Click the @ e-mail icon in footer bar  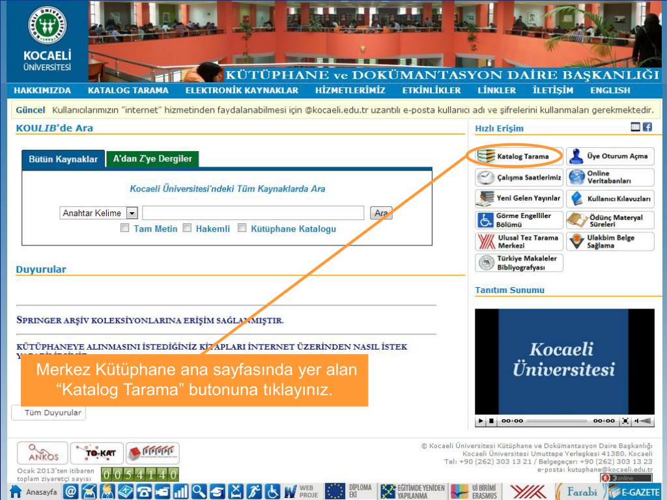pos(70,492)
